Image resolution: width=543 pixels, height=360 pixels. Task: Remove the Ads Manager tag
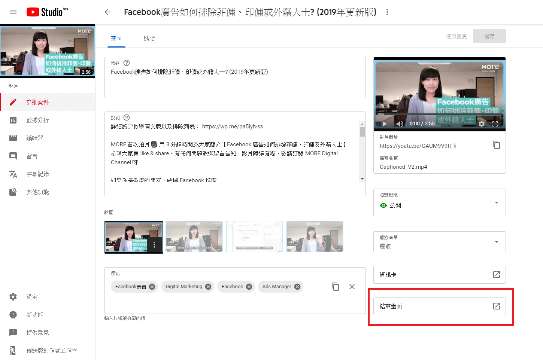[x=297, y=287]
